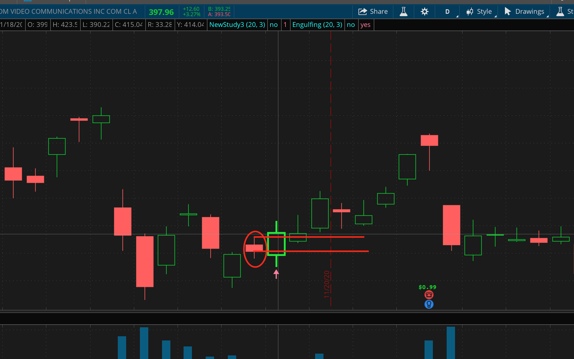574x359 pixels.
Task: Select the beaker analysis icon beside Share
Action: (403, 11)
